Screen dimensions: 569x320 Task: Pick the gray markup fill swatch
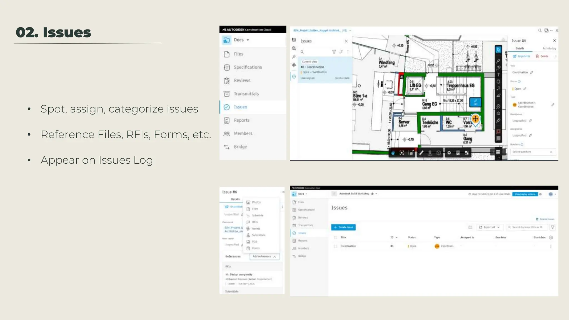tap(498, 138)
